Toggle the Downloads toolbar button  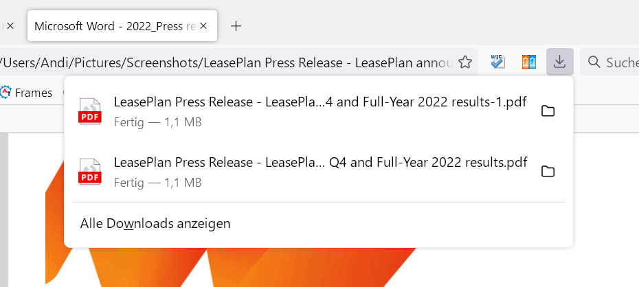(560, 62)
